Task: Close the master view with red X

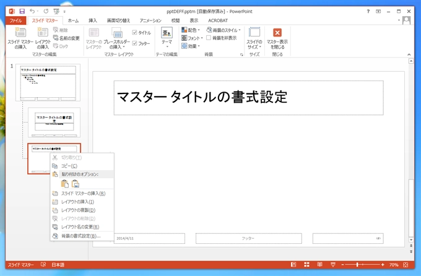Action: tap(277, 38)
